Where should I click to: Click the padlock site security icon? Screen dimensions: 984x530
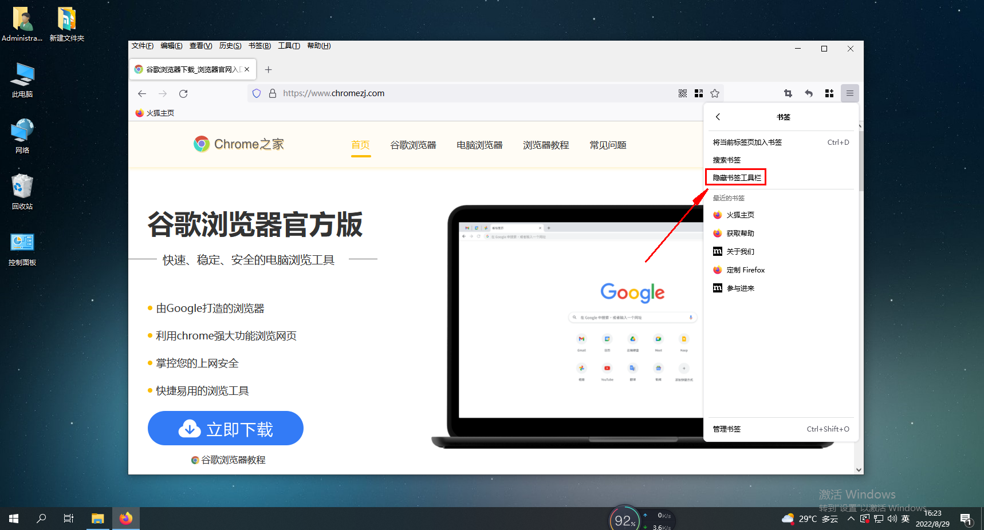tap(273, 93)
